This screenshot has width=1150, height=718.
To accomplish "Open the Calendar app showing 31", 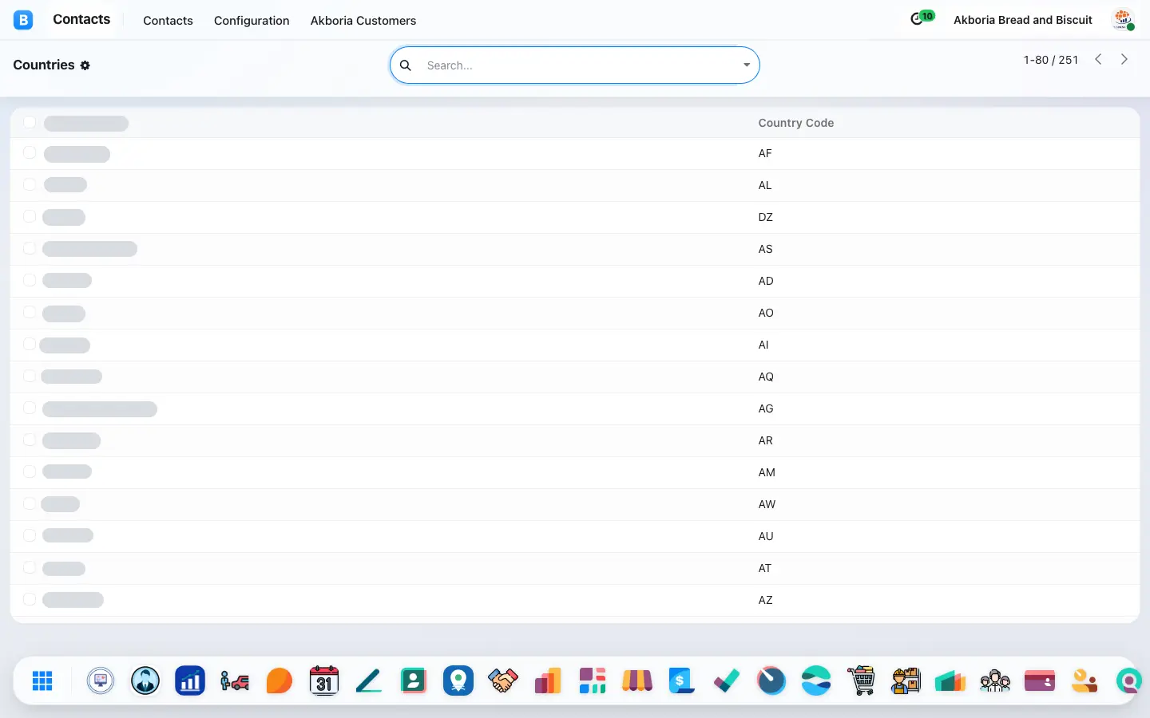I will click(324, 681).
